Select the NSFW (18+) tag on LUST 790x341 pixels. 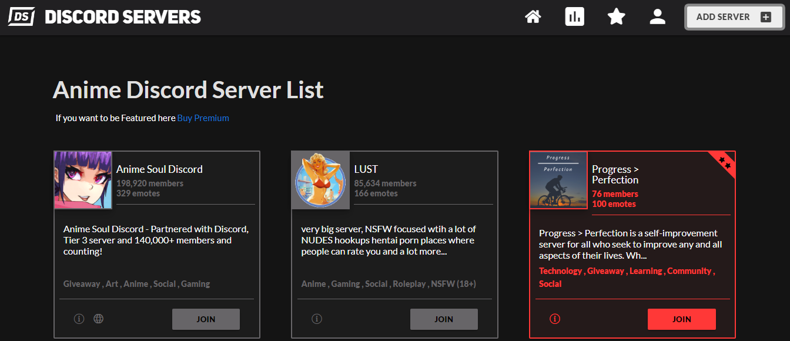[453, 284]
